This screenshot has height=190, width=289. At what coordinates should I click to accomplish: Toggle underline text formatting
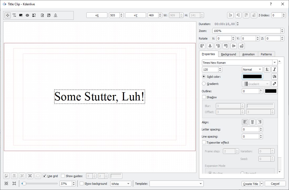tap(267, 69)
